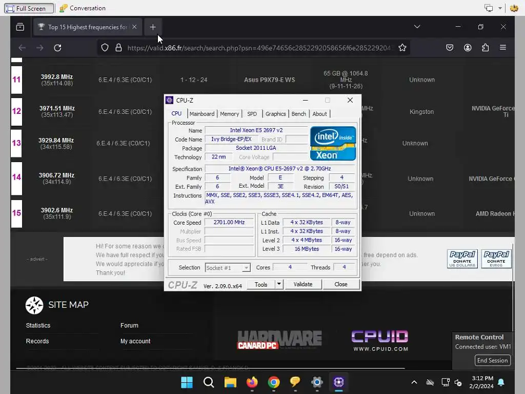This screenshot has height=394, width=525.
Task: Bookmark this page with the star
Action: pos(402,48)
